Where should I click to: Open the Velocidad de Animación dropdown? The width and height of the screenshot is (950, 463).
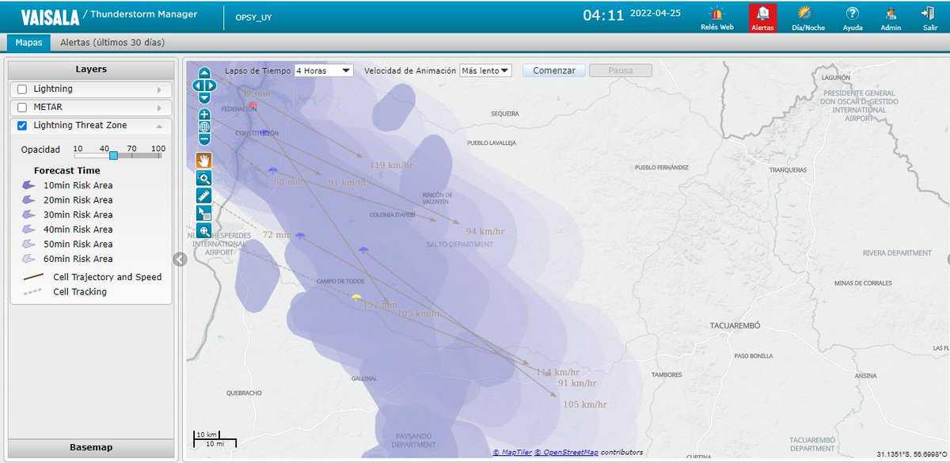[x=486, y=70]
